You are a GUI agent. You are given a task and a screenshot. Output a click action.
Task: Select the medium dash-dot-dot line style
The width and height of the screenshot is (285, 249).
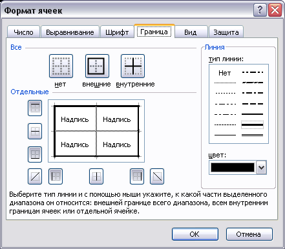[252, 72]
